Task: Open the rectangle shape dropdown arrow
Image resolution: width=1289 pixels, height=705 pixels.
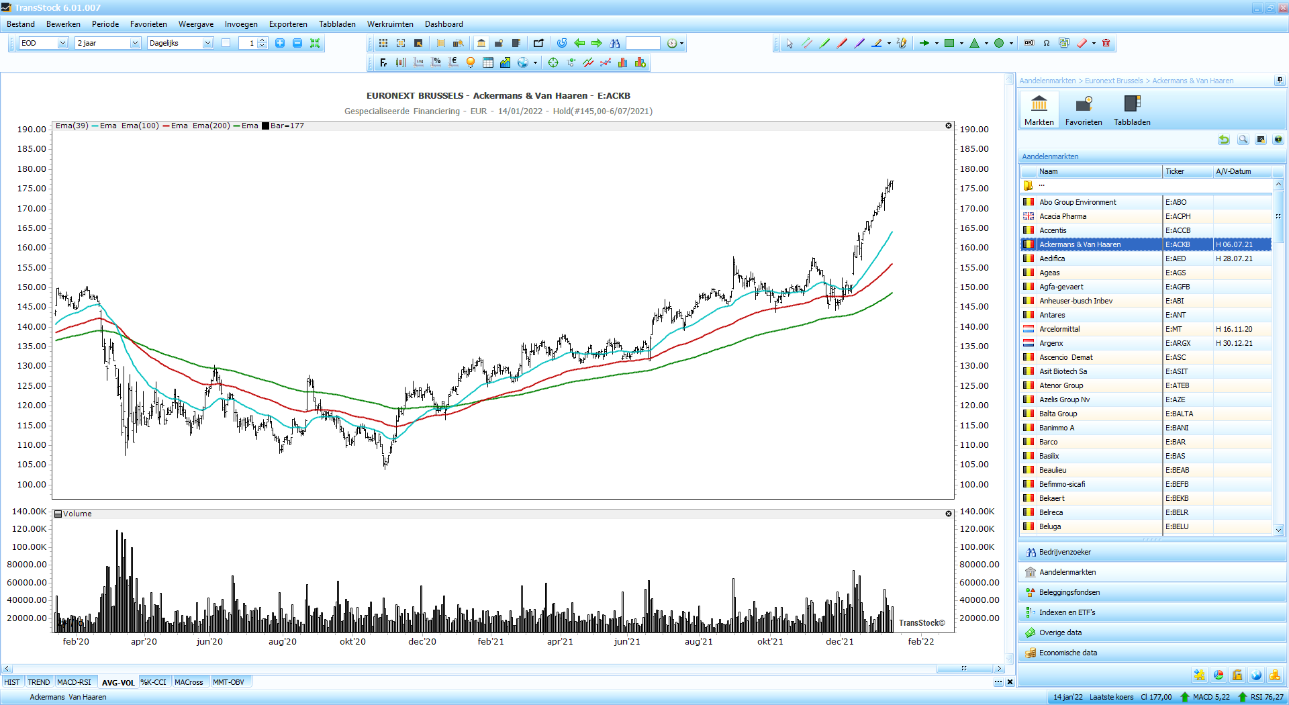Action: pyautogui.click(x=961, y=44)
